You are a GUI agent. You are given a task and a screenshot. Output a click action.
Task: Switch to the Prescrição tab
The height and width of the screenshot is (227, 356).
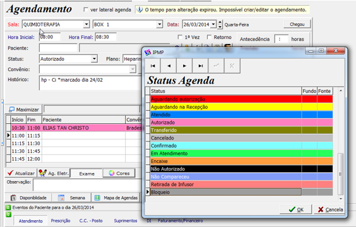click(x=61, y=221)
